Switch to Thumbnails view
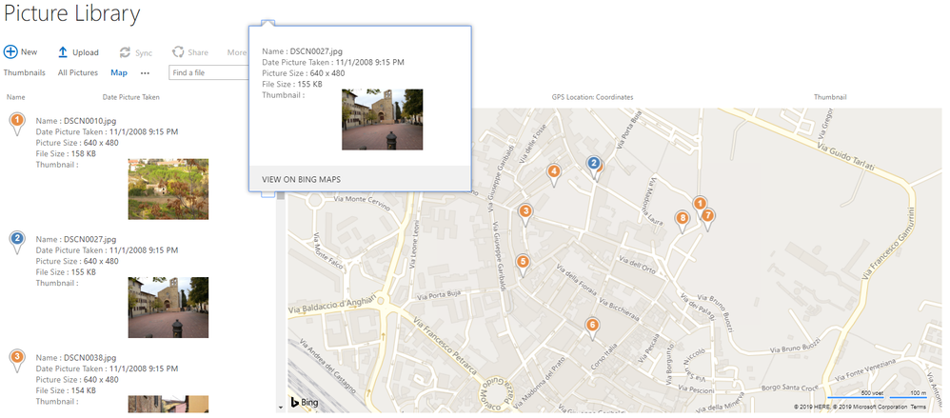 [x=24, y=72]
